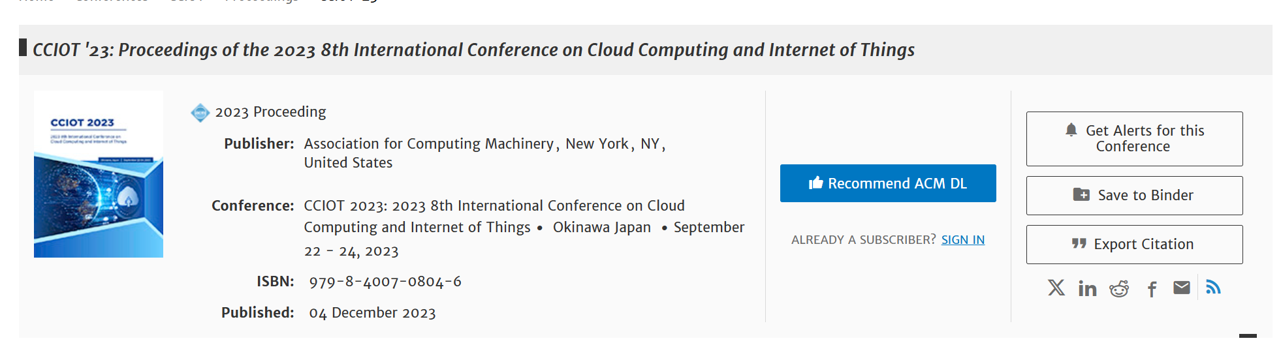This screenshot has width=1281, height=360.
Task: Share on Facebook
Action: coord(1152,289)
